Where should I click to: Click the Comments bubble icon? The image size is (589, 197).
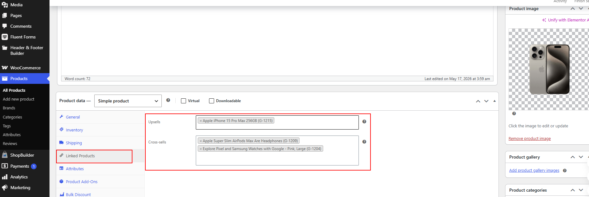(5, 26)
